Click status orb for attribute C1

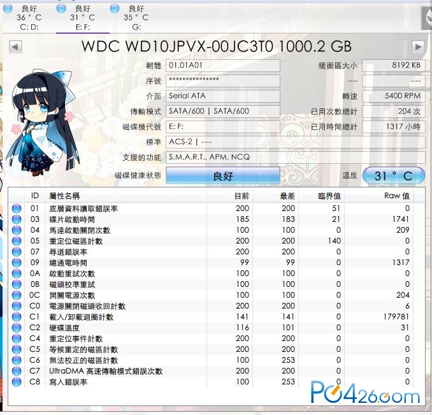pyautogui.click(x=17, y=317)
